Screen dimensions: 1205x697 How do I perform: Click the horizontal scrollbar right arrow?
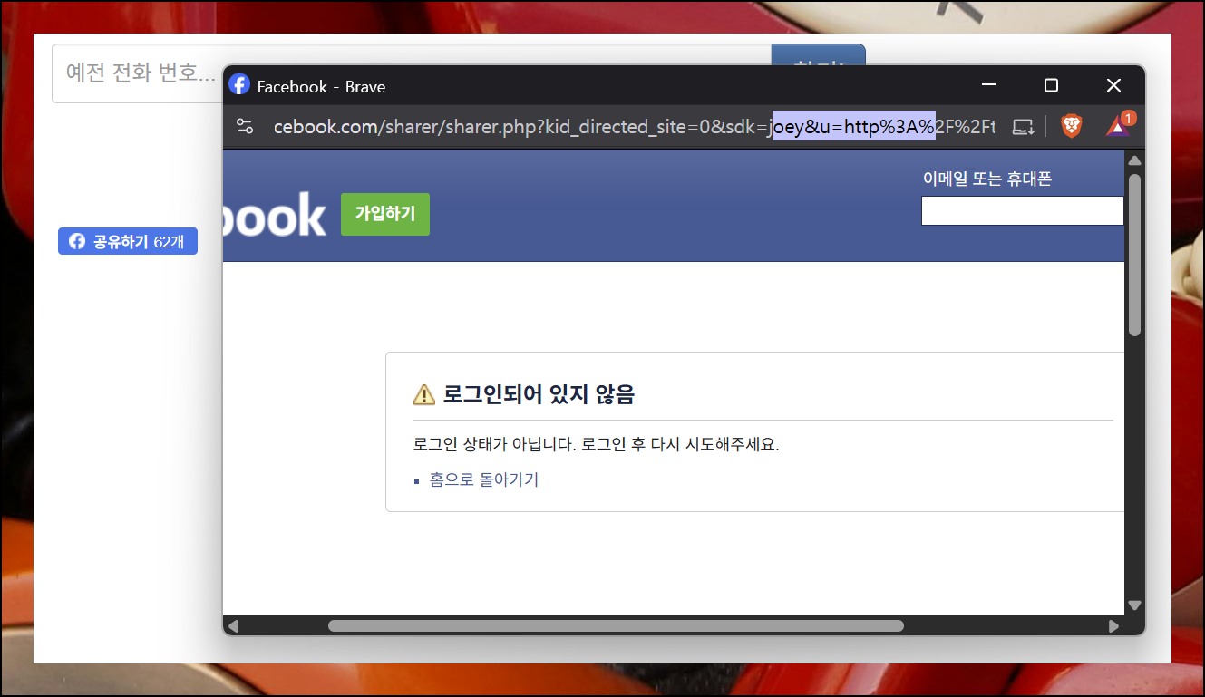tap(1114, 625)
